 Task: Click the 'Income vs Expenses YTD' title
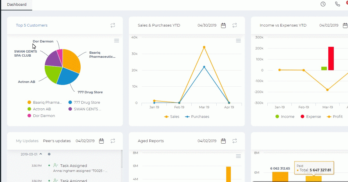click(283, 25)
